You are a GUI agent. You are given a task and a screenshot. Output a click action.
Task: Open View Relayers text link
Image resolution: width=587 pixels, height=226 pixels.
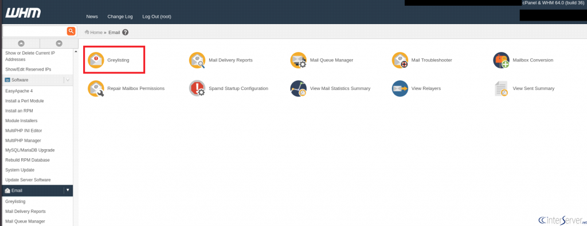tap(426, 88)
